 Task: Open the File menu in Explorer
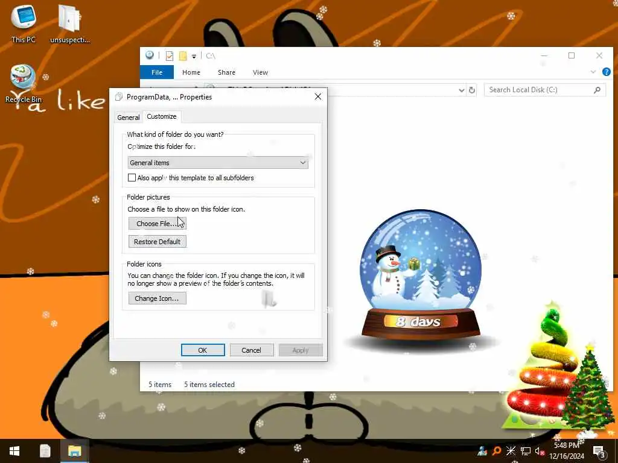[157, 72]
